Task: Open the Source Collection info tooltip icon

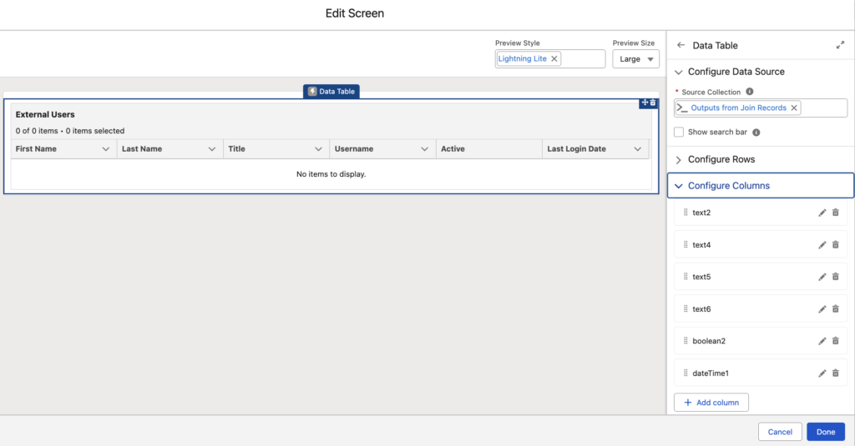Action: point(750,92)
